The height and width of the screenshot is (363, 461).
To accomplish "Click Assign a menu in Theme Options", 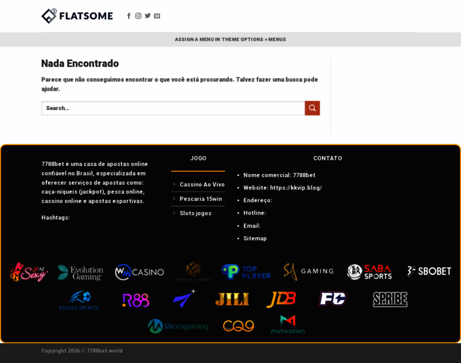I will [x=231, y=39].
